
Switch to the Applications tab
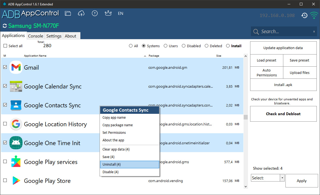tap(13, 36)
